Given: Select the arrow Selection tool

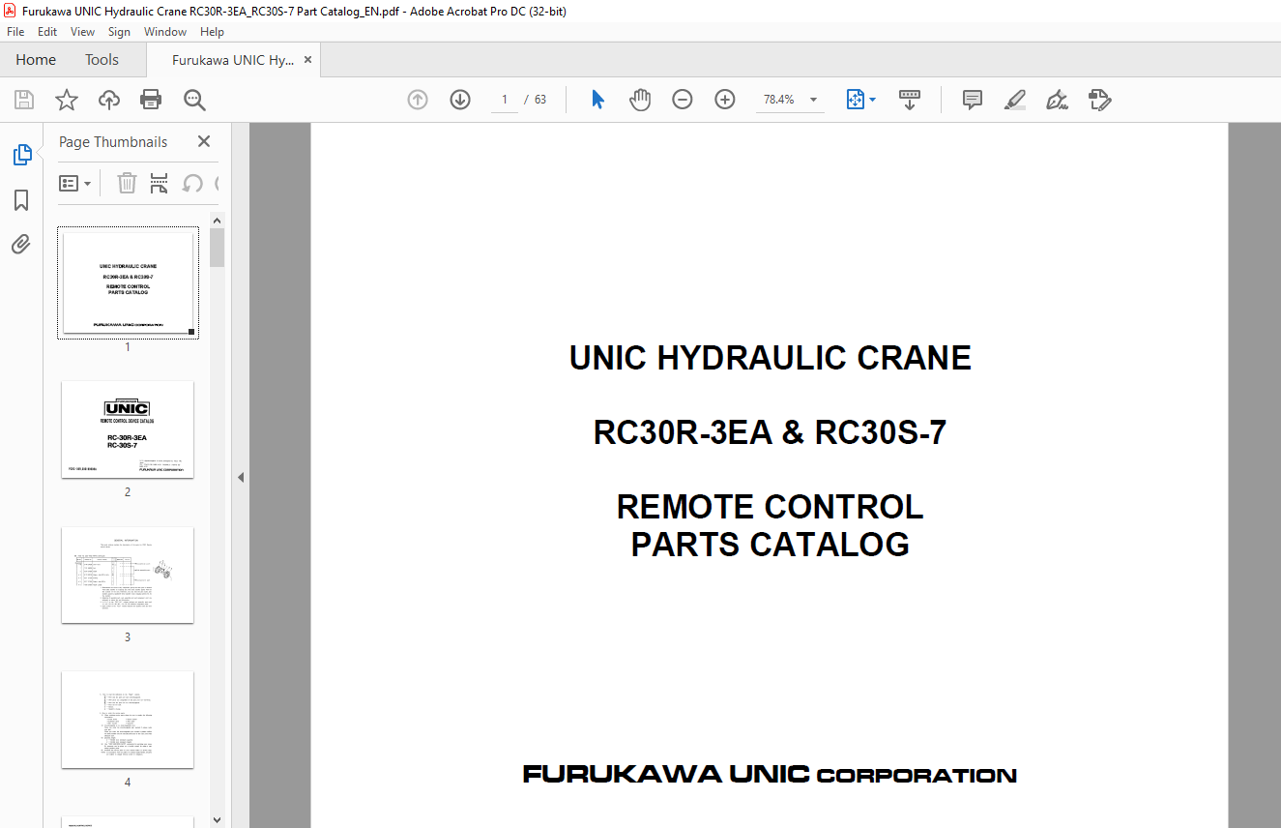Looking at the screenshot, I should [x=597, y=100].
